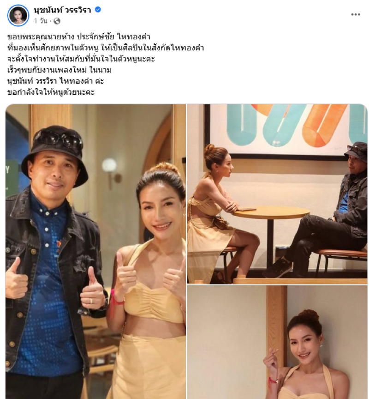
Task: Click the text line starting 'ที่มองเห็นศักยภาพ'
Action: (x=106, y=48)
